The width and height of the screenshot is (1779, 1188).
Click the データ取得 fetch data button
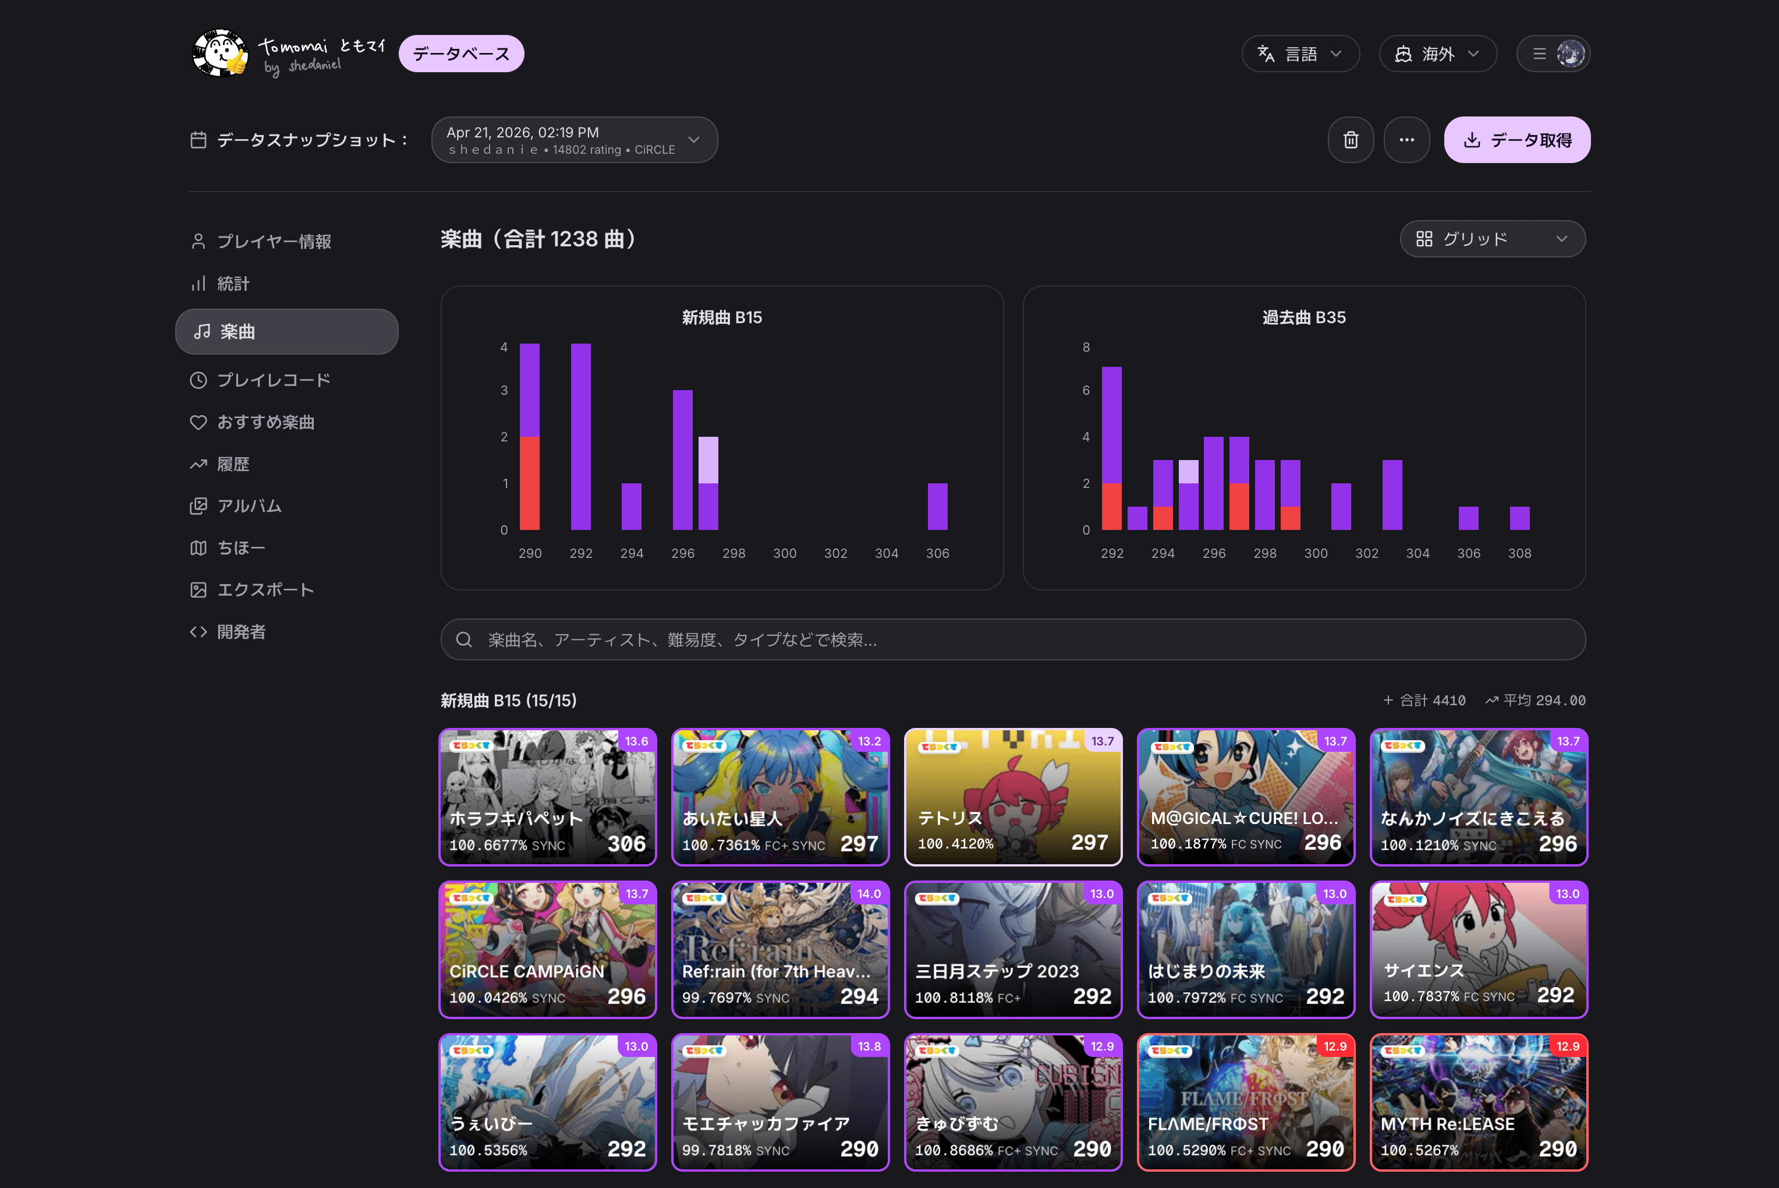click(1516, 139)
